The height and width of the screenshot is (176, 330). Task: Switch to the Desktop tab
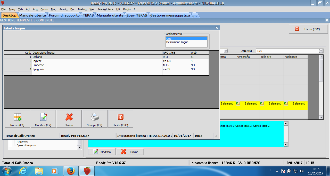pos(9,15)
